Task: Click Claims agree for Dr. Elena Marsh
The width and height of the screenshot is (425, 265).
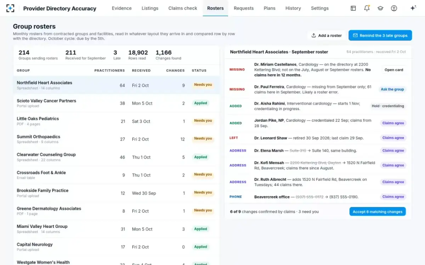Action: click(x=393, y=151)
